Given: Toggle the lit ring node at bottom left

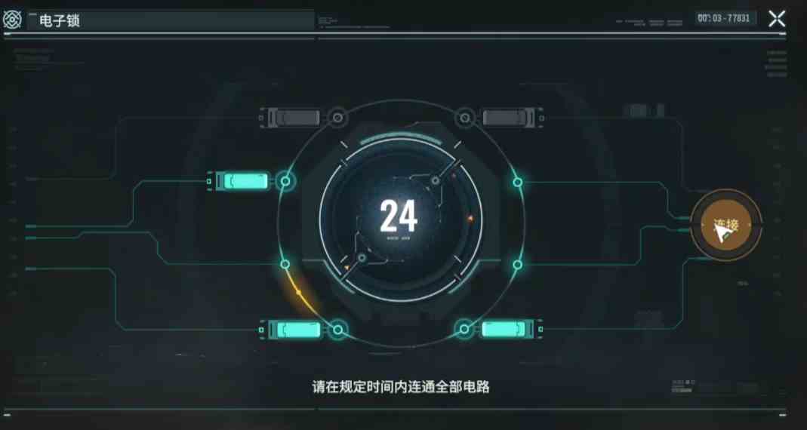Looking at the screenshot, I should tap(337, 329).
